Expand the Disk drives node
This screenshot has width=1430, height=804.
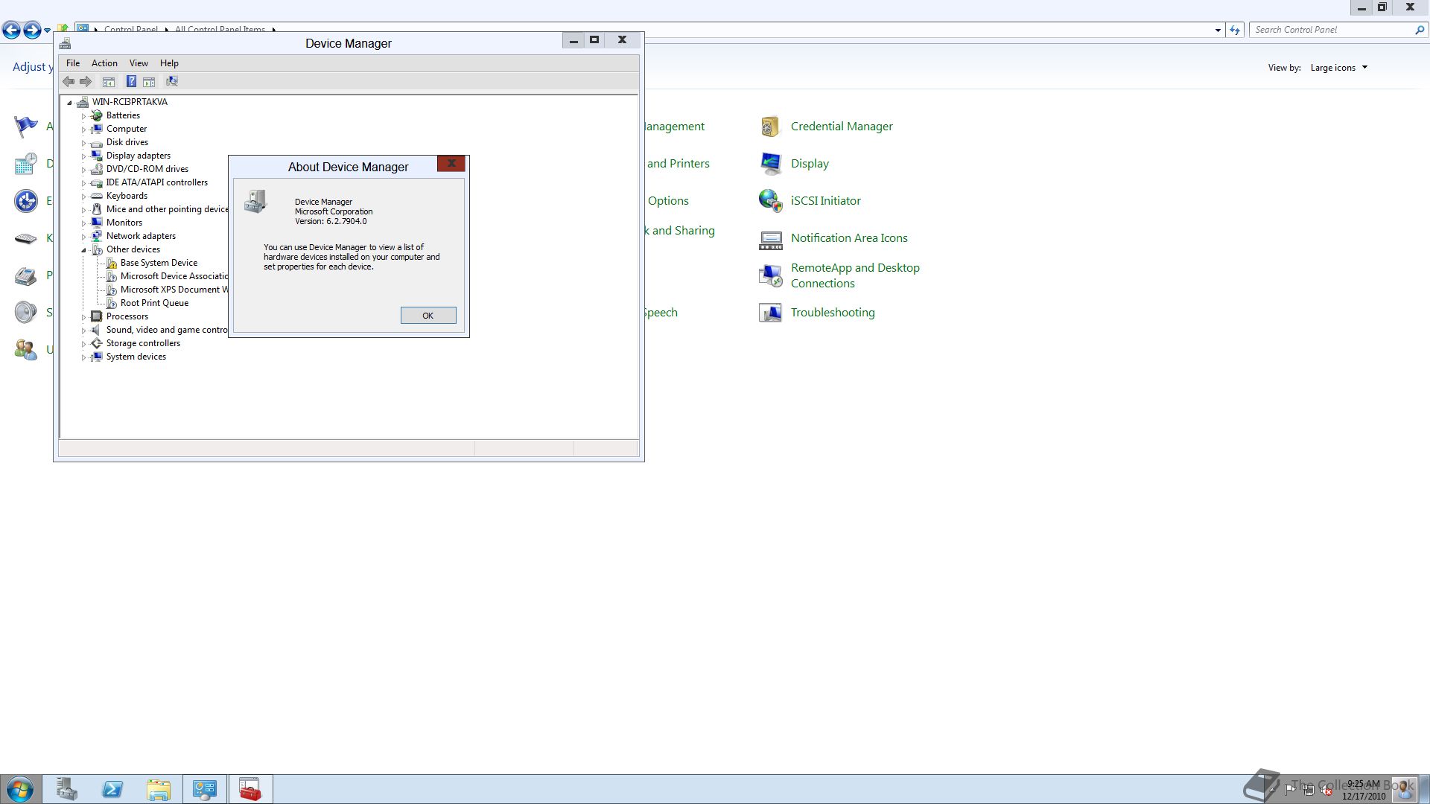coord(83,143)
